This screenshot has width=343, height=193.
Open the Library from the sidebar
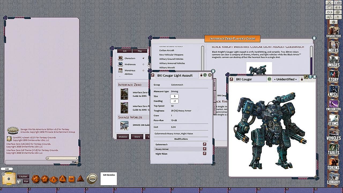(333, 179)
